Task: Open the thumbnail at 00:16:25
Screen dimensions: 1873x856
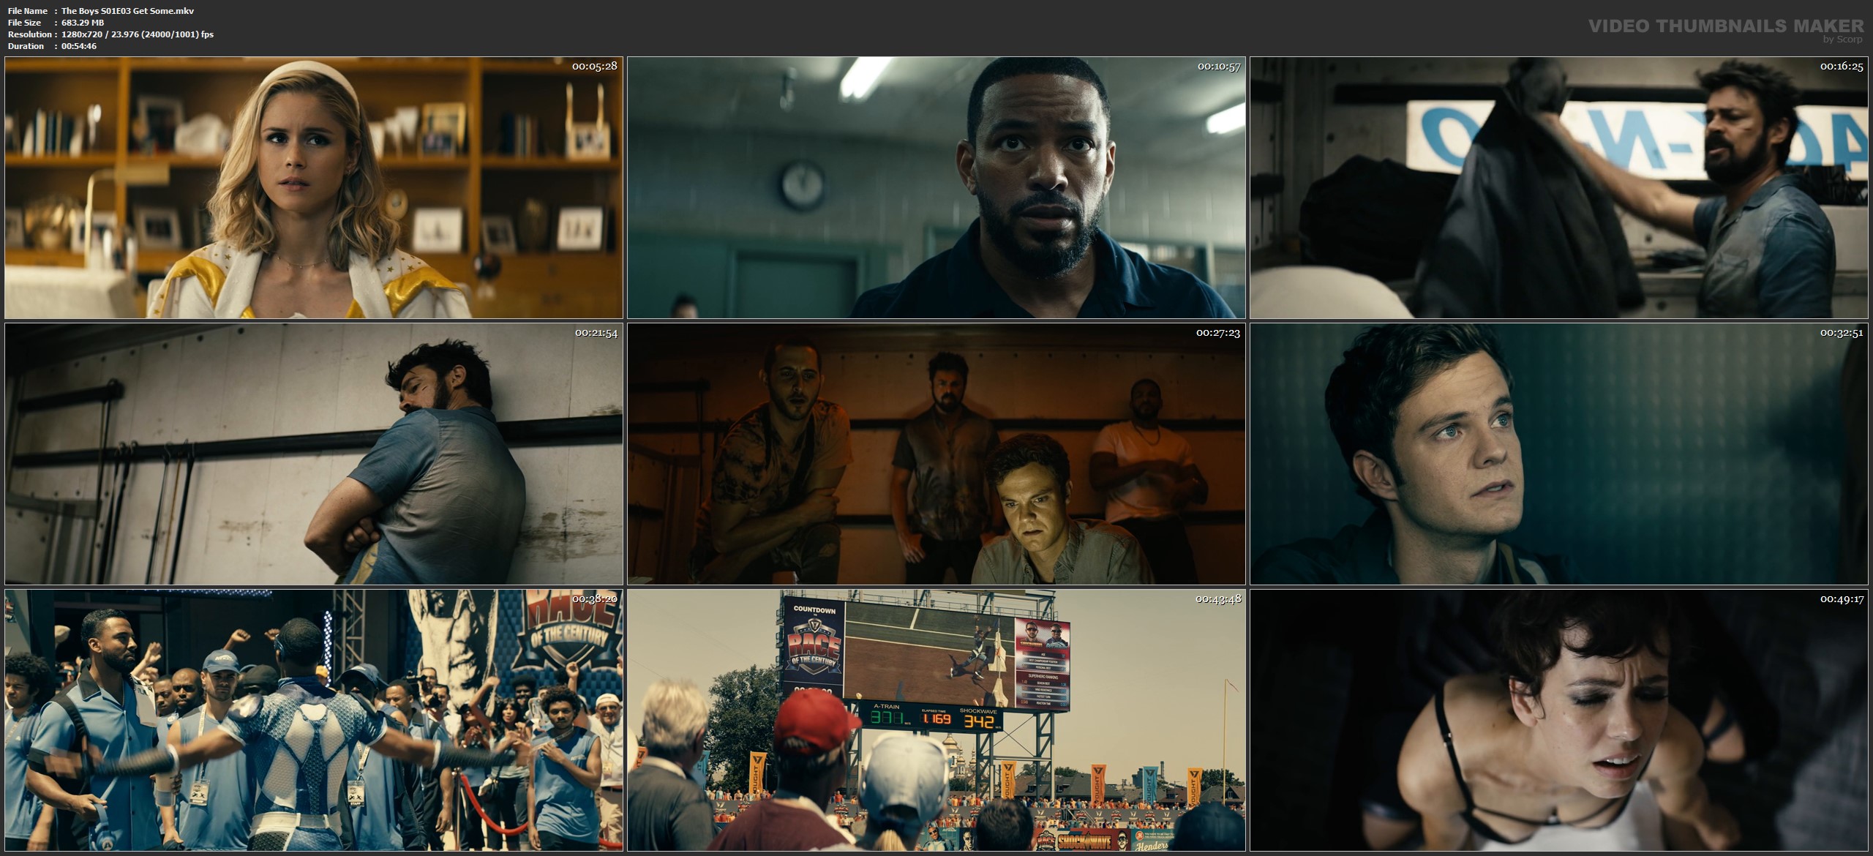Action: (x=1559, y=187)
